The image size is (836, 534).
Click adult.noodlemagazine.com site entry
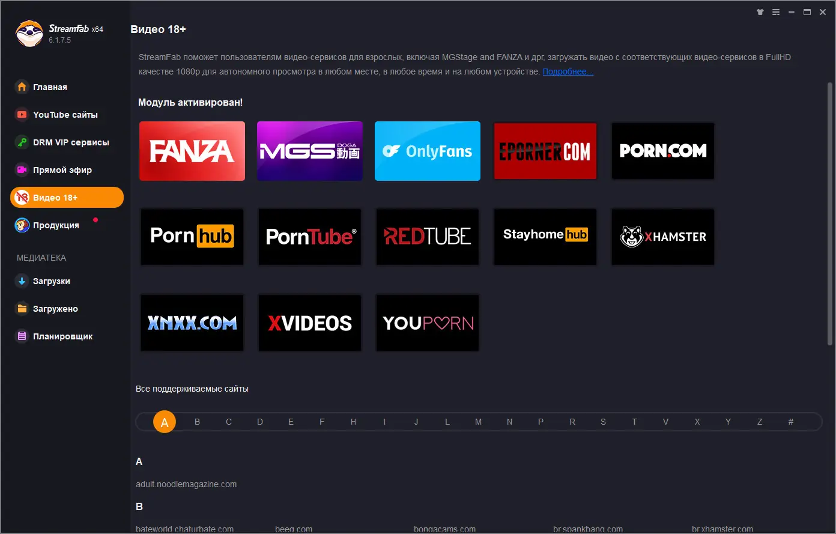point(186,484)
